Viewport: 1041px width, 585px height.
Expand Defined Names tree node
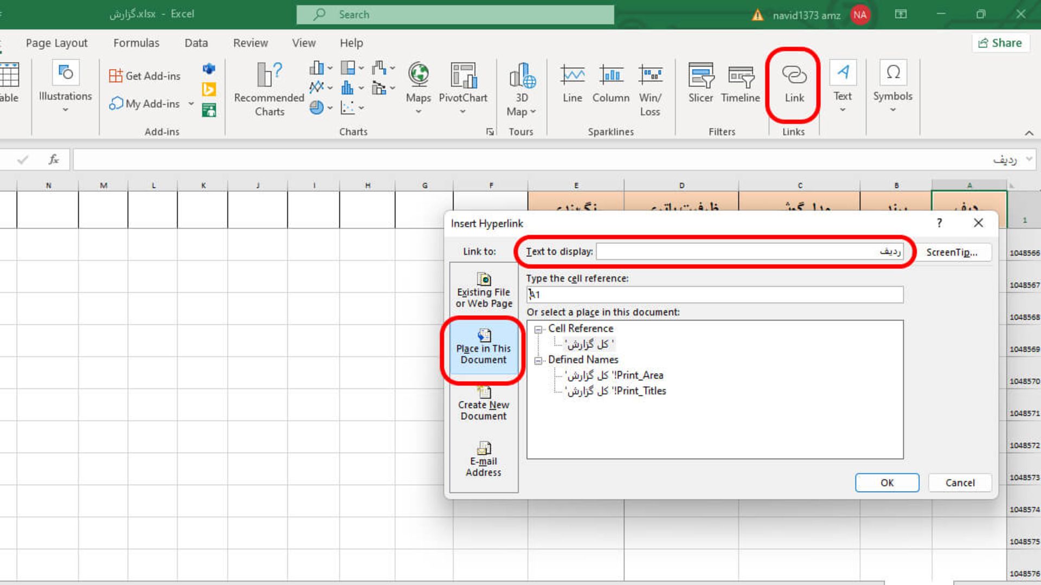pos(538,359)
